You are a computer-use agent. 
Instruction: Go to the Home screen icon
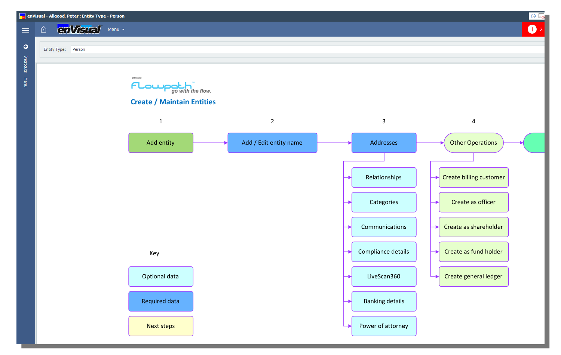(43, 29)
